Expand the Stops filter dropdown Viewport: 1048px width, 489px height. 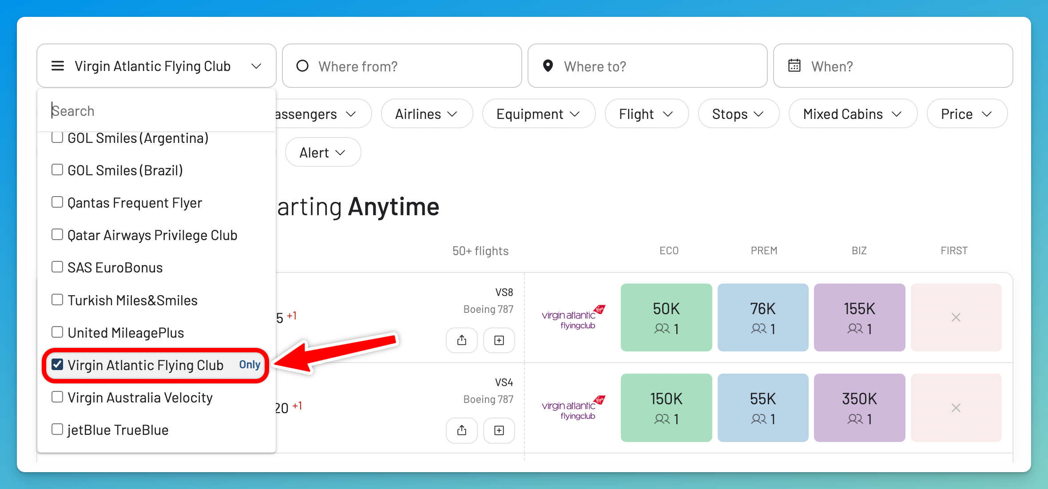[738, 114]
